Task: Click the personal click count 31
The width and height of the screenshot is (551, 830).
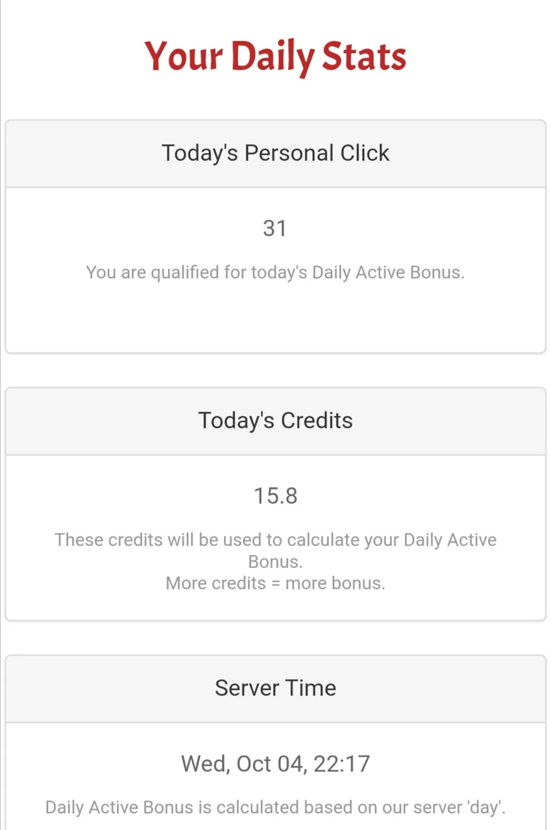Action: tap(275, 228)
